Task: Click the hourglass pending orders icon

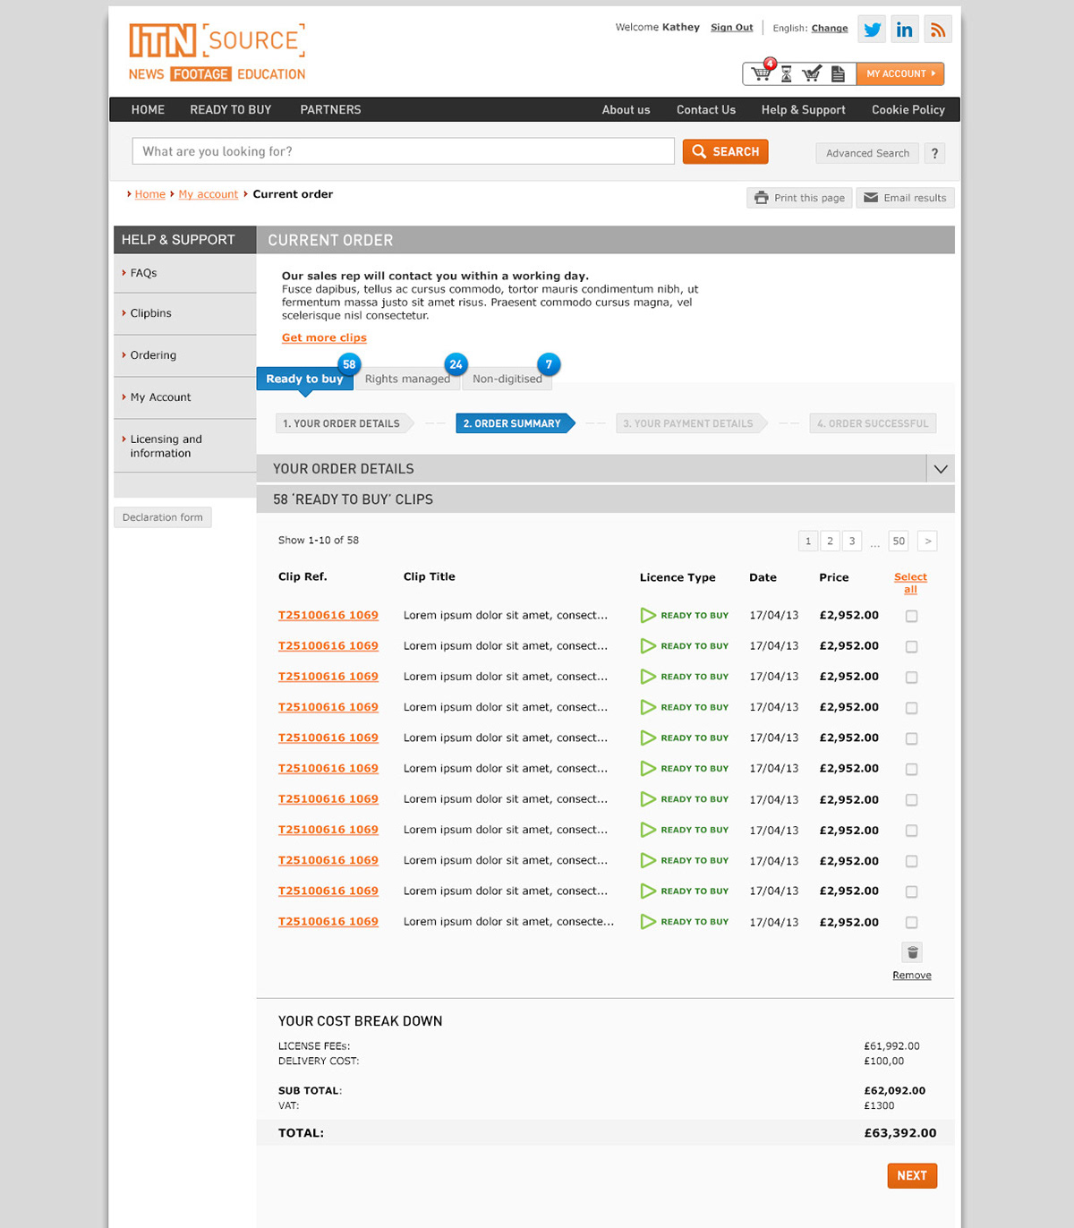Action: (787, 72)
